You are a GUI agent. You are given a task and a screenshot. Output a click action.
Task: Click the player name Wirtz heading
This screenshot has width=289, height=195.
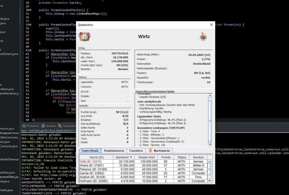point(144,36)
